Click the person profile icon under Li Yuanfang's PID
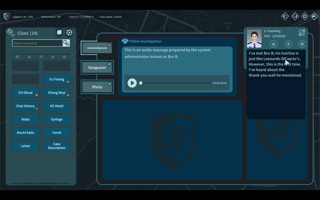 288,44
